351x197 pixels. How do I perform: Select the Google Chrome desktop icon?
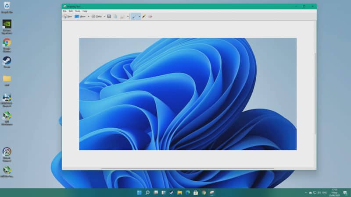(x=7, y=46)
